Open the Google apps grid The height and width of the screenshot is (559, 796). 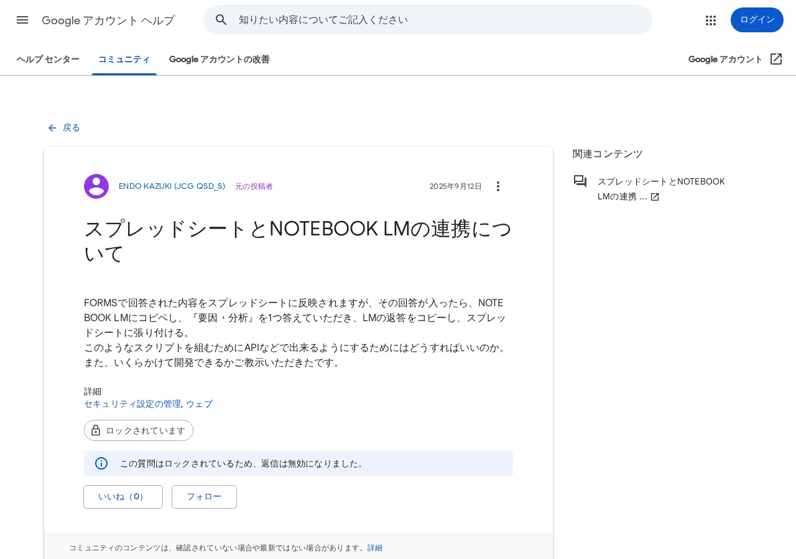click(711, 20)
